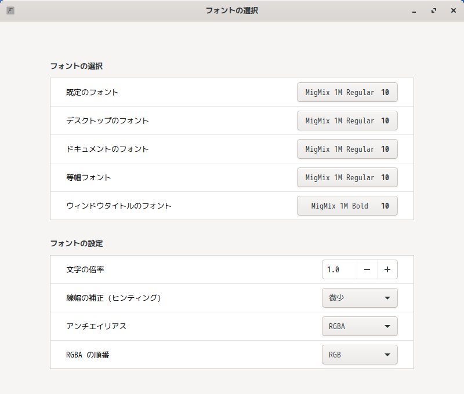
Task: Open the アンチエイリアス dropdown showing RGBA
Action: click(x=360, y=326)
